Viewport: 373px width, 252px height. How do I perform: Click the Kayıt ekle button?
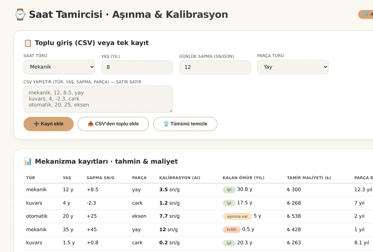[x=48, y=124]
